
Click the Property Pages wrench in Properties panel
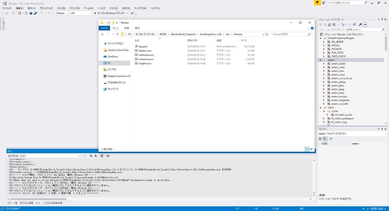tap(331, 139)
